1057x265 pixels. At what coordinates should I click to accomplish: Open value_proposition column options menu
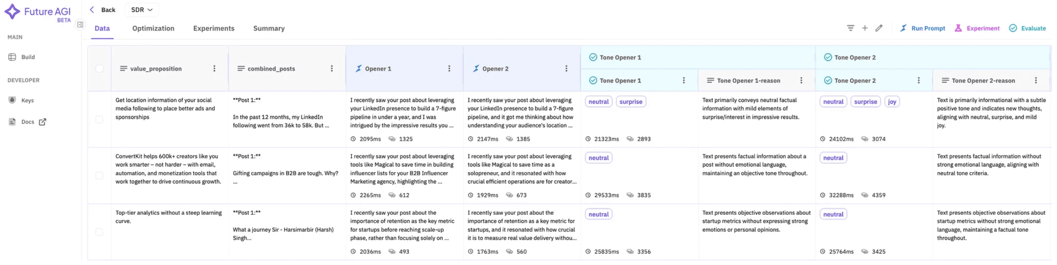(x=214, y=69)
